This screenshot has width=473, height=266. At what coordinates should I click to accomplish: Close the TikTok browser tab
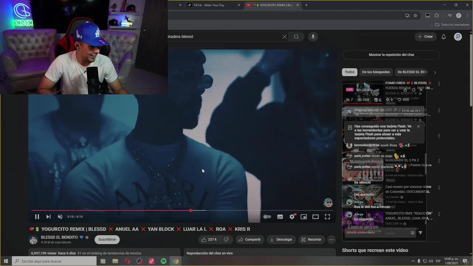[x=239, y=5]
